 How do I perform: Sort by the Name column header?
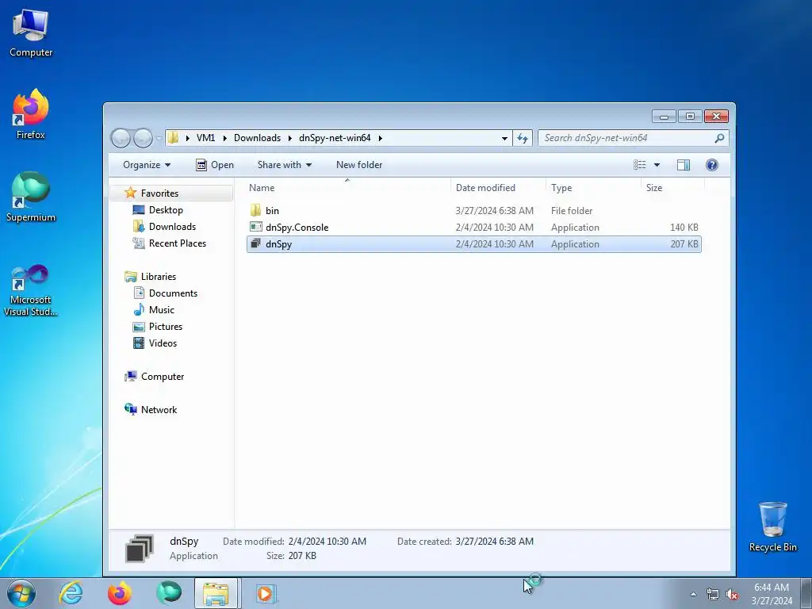click(x=347, y=187)
